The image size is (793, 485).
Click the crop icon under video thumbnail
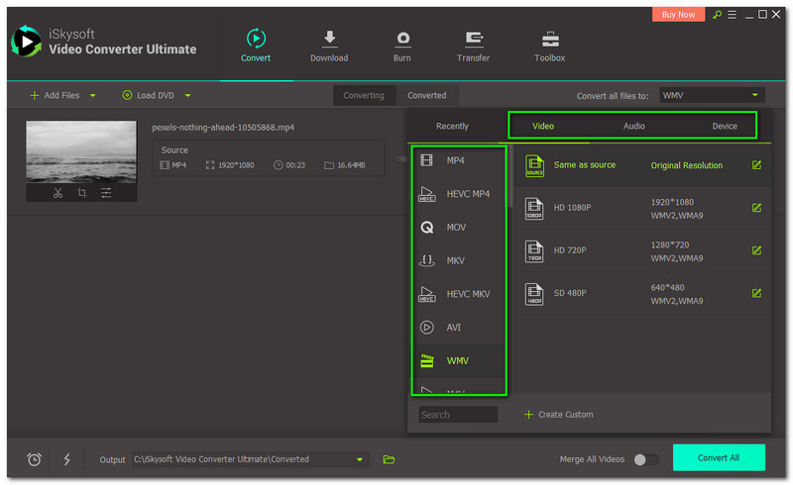click(x=81, y=193)
